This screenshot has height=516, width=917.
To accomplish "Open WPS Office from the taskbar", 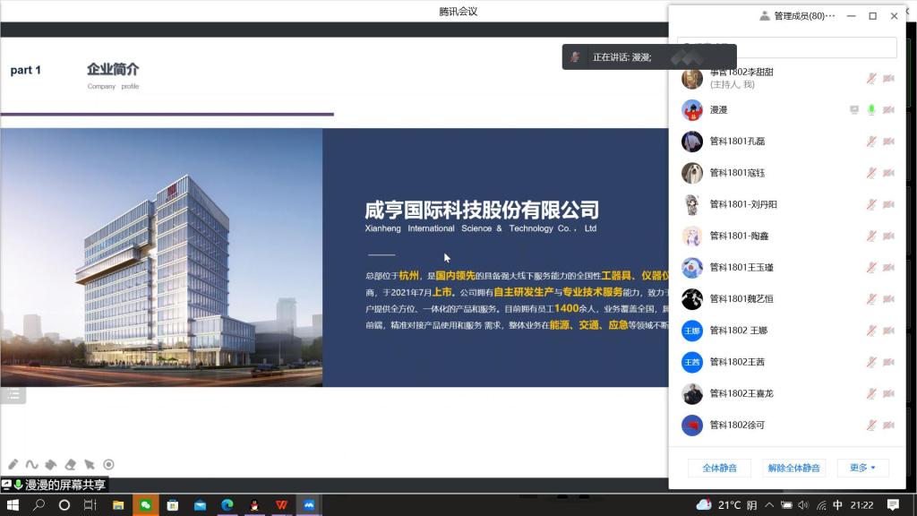I will pyautogui.click(x=282, y=505).
